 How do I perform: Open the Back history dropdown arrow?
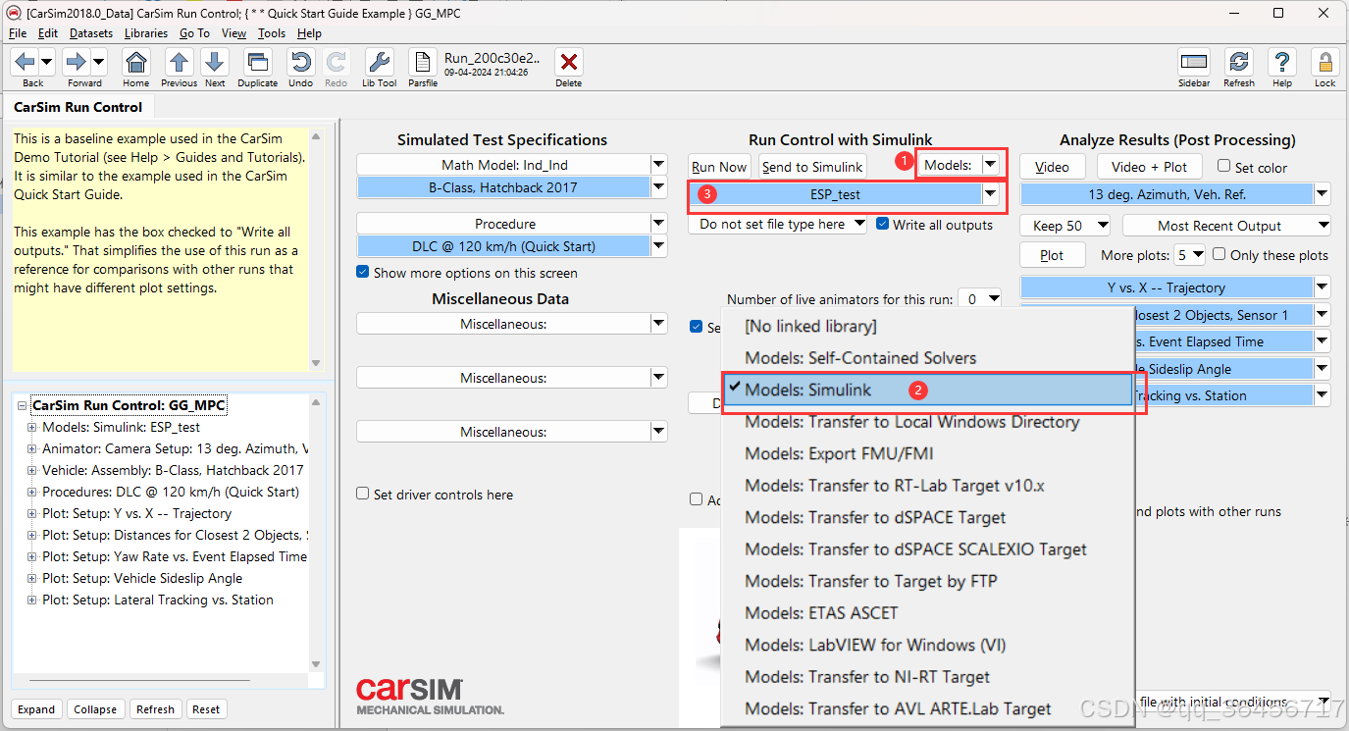pos(48,63)
